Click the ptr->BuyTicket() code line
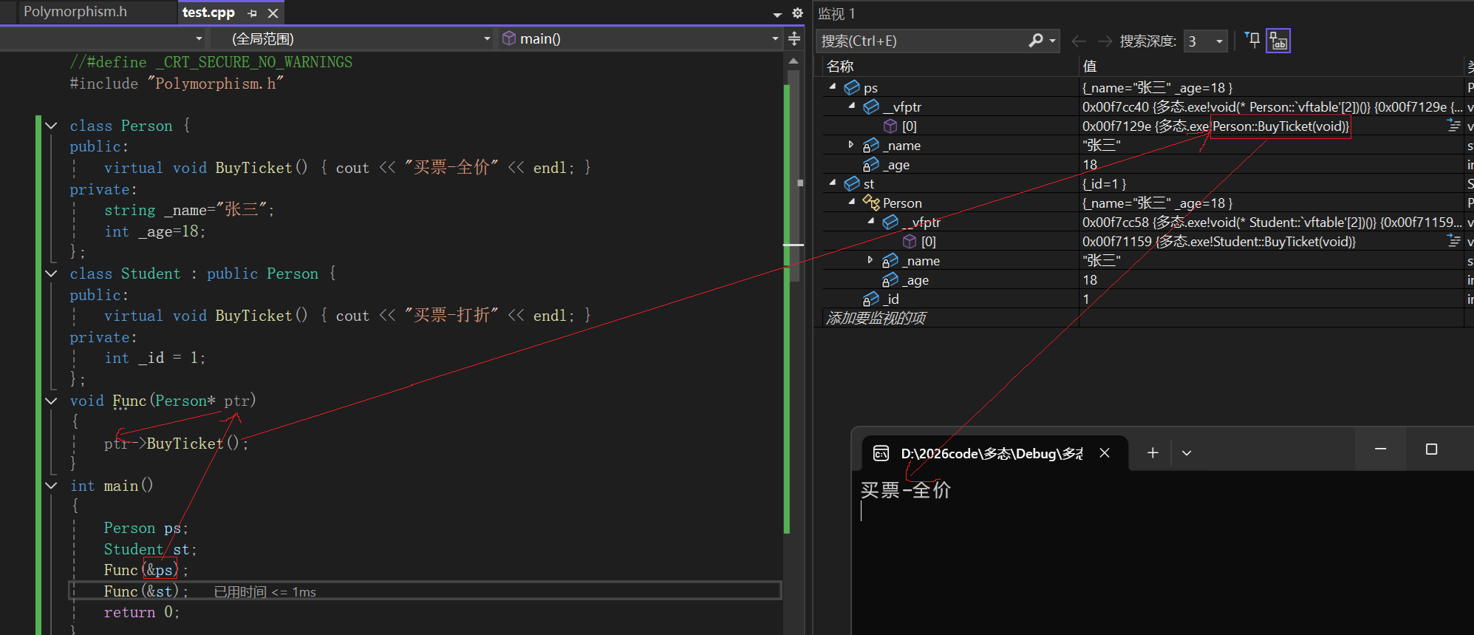The width and height of the screenshot is (1474, 635). (177, 444)
